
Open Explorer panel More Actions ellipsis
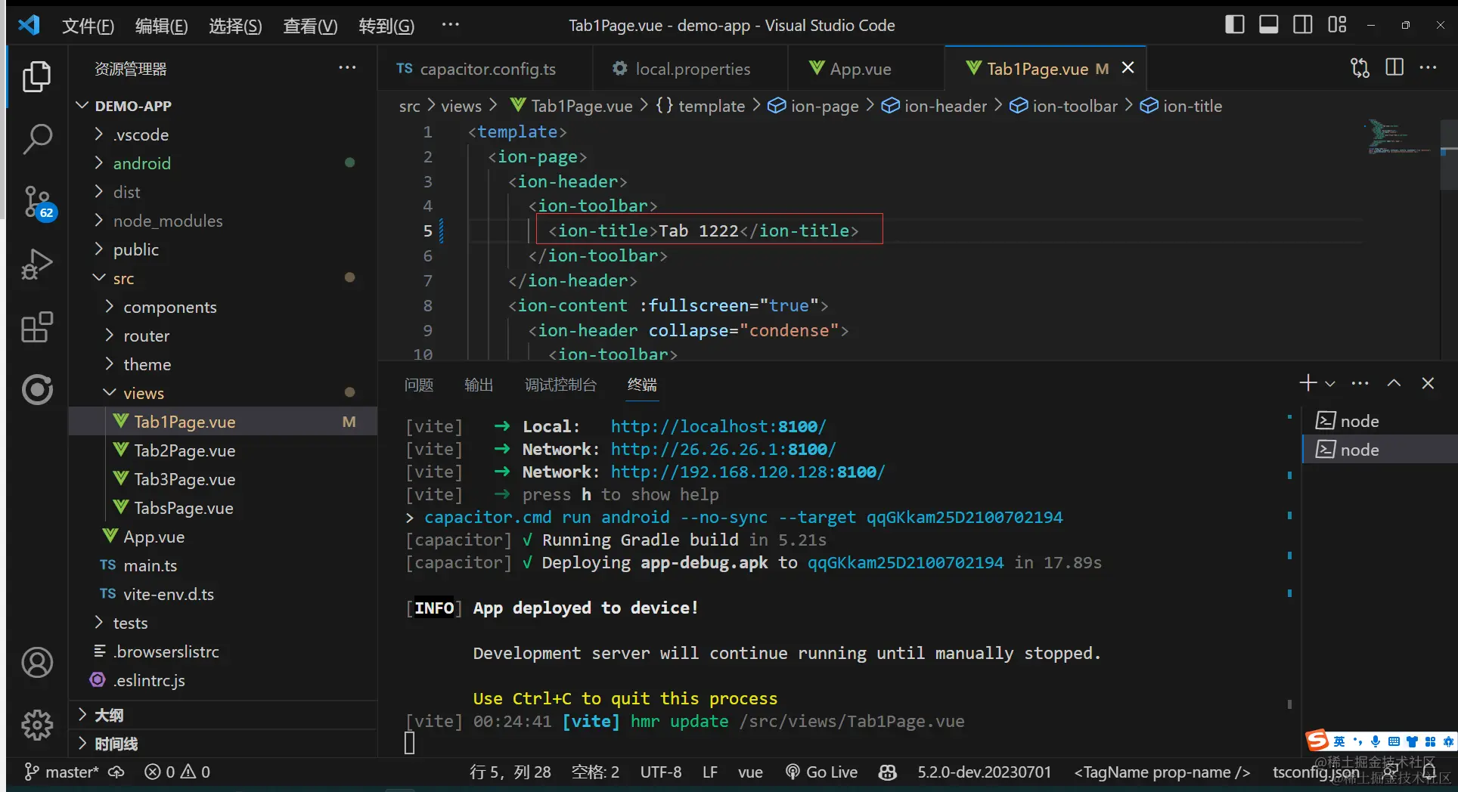click(347, 68)
